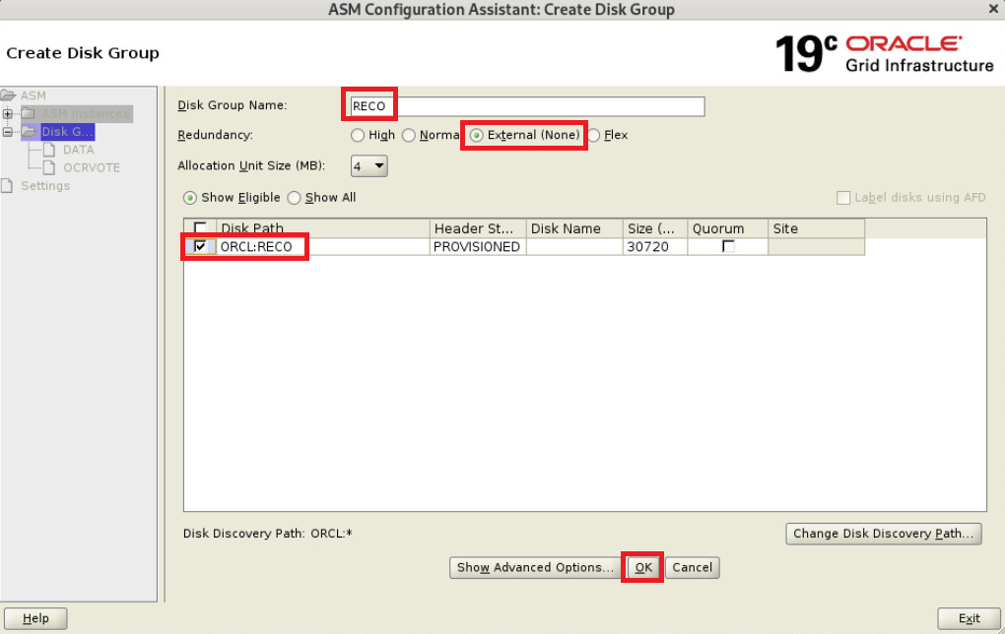Click the Header Status column header

click(x=478, y=228)
